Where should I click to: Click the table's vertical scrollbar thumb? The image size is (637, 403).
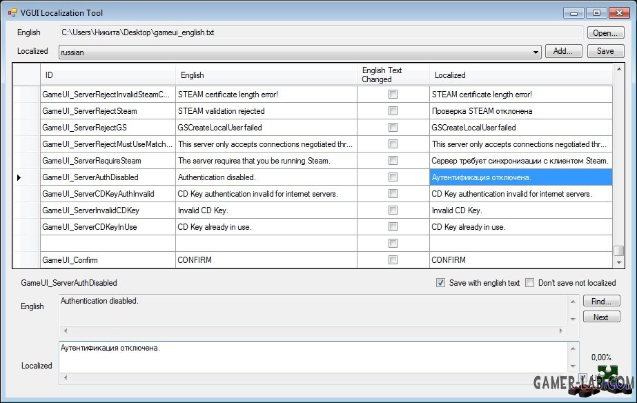[619, 250]
